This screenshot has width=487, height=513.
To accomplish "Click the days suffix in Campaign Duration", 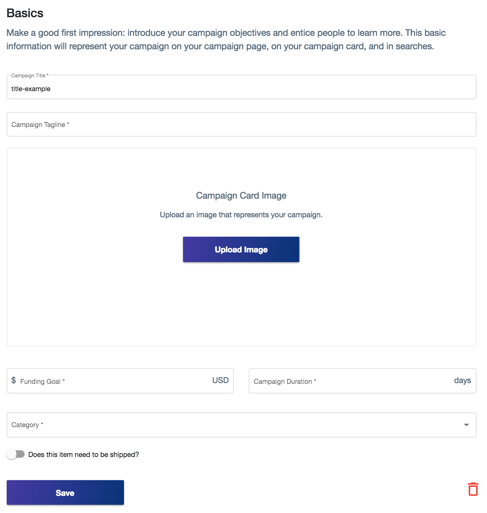I will [x=462, y=380].
